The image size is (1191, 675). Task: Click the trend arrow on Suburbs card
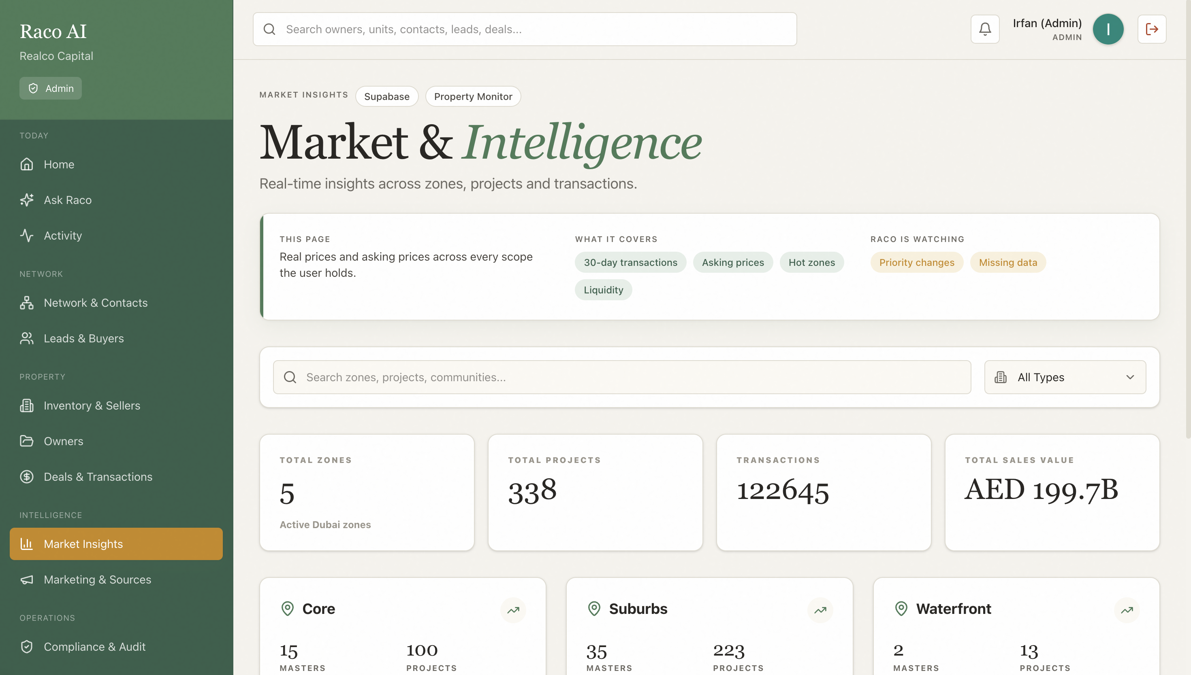pyautogui.click(x=820, y=610)
